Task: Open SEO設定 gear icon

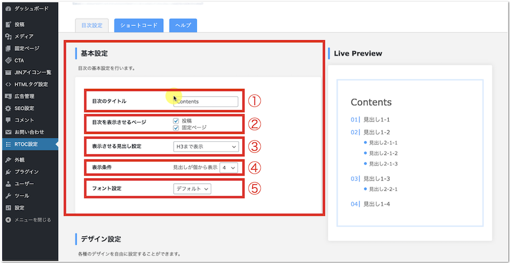Action: pyautogui.click(x=8, y=108)
